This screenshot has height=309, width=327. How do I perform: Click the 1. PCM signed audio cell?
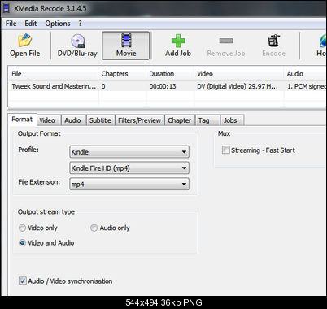305,86
